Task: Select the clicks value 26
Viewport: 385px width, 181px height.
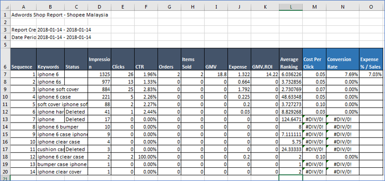Action: [x=123, y=74]
